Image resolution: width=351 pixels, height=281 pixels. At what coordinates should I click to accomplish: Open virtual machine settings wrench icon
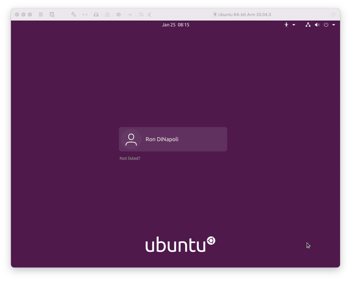tap(74, 14)
